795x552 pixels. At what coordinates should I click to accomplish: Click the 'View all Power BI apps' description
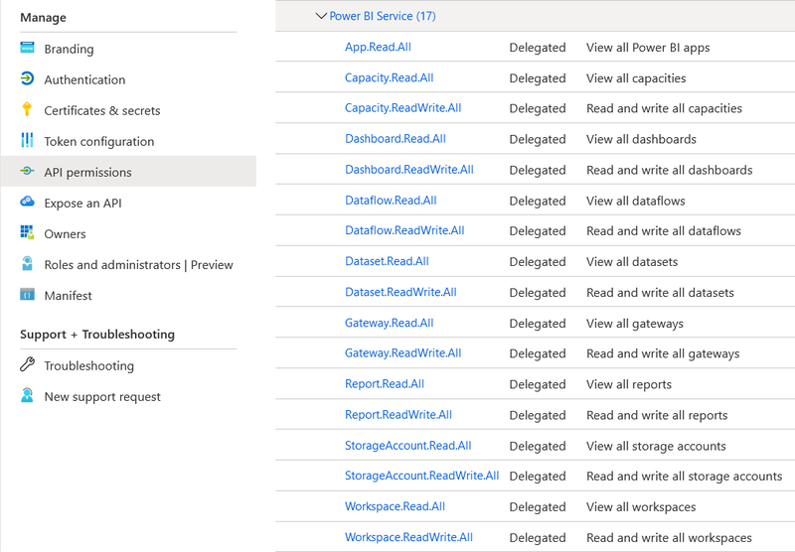click(648, 48)
